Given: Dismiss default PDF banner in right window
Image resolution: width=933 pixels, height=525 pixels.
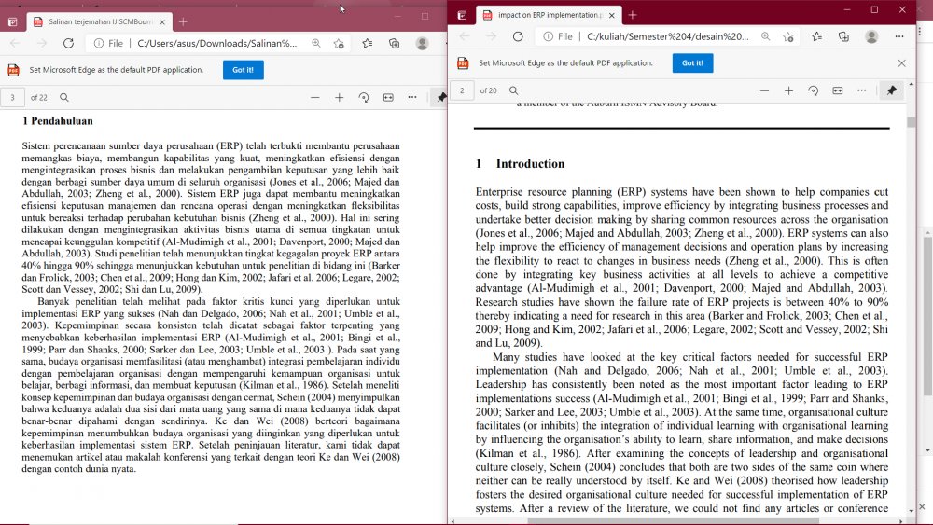Looking at the screenshot, I should click(901, 63).
